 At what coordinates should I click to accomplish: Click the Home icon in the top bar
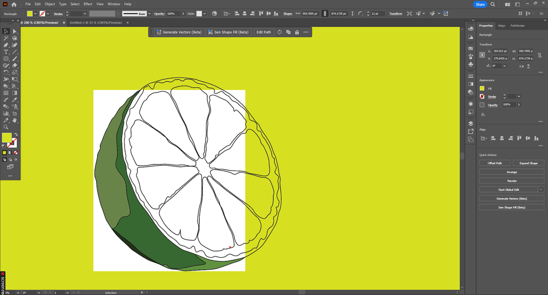[x=14, y=4]
